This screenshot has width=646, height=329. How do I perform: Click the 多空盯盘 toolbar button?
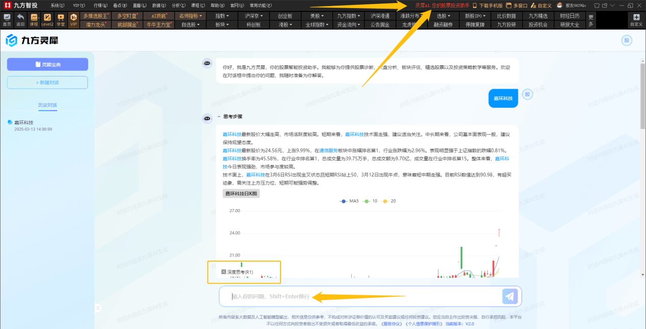coord(127,16)
